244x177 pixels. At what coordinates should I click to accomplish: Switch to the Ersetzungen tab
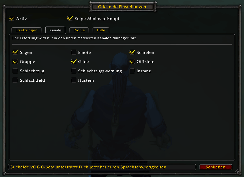[26, 30]
